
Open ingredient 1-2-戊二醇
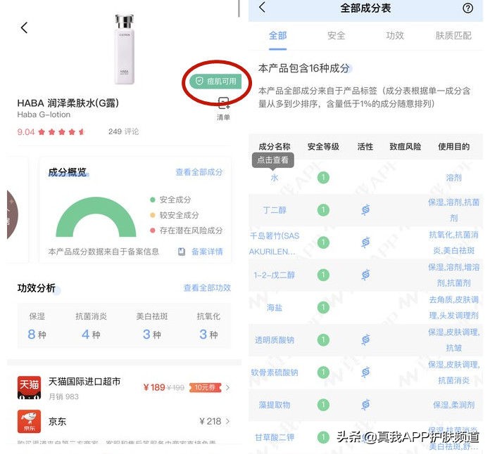pyautogui.click(x=275, y=275)
